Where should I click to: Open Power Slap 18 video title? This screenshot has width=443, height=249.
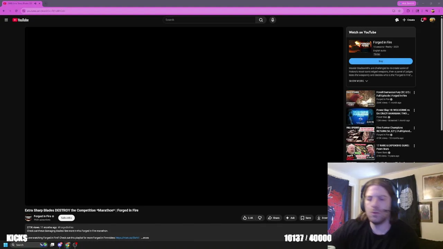tap(393, 112)
